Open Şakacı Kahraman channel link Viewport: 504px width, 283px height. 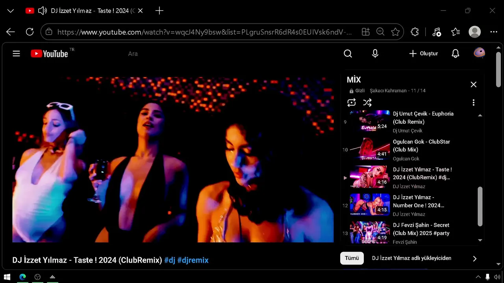point(388,90)
